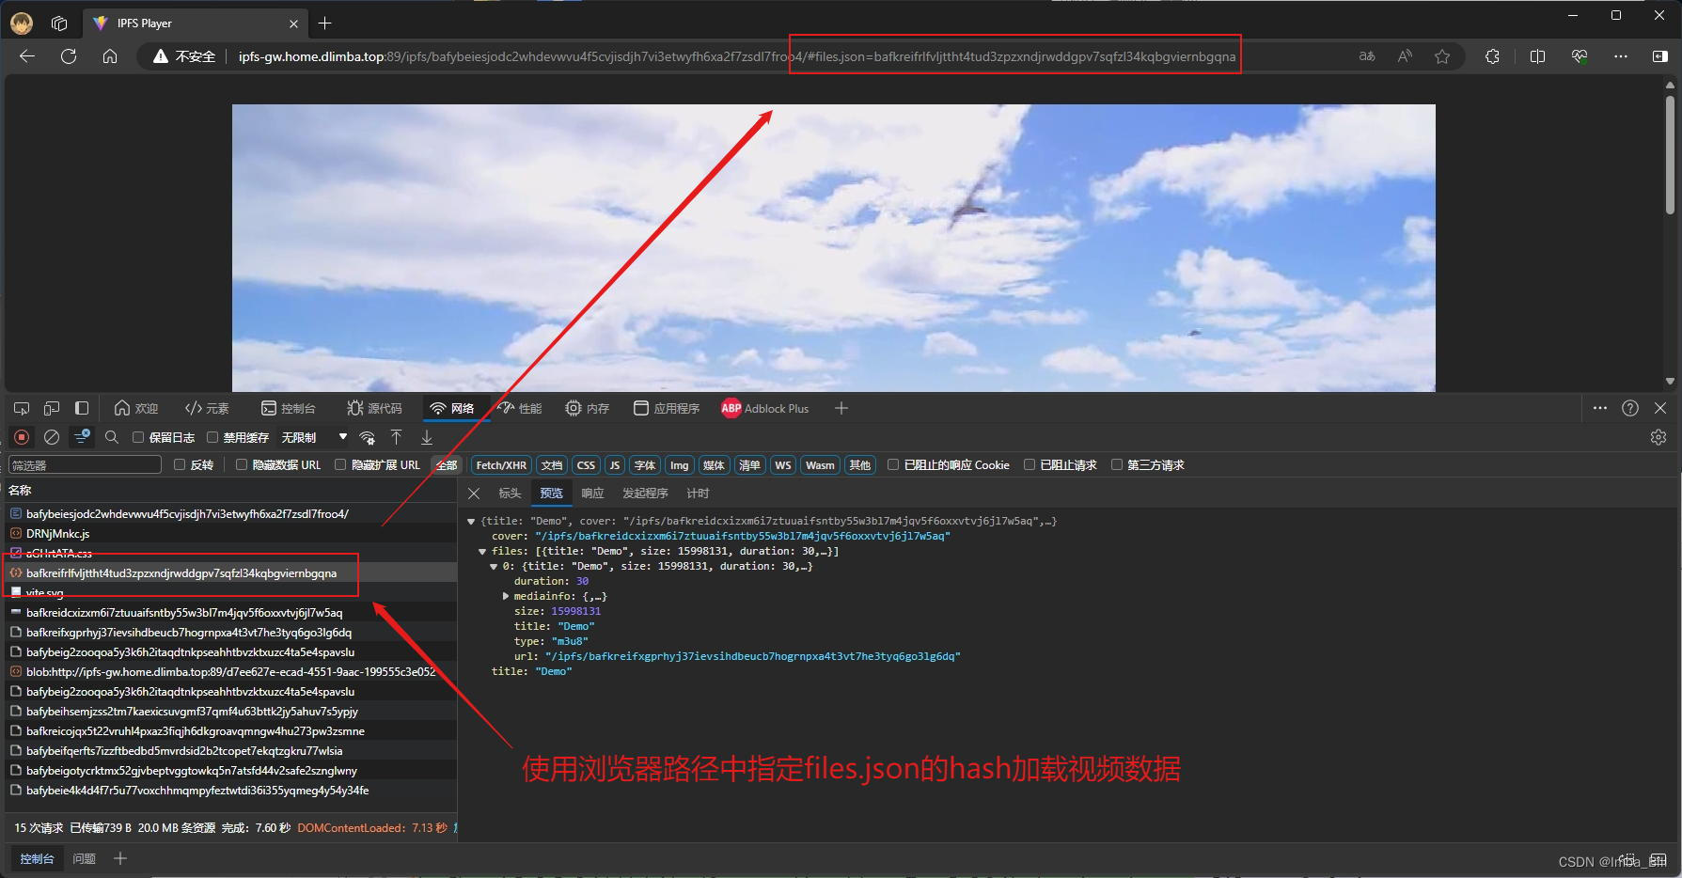Clear the network log
Viewport: 1682px width, 878px height.
[x=52, y=437]
